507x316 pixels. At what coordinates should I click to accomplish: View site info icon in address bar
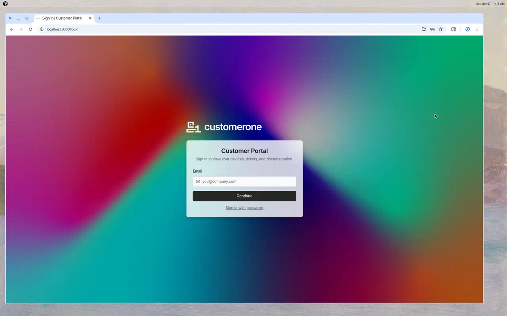[42, 29]
